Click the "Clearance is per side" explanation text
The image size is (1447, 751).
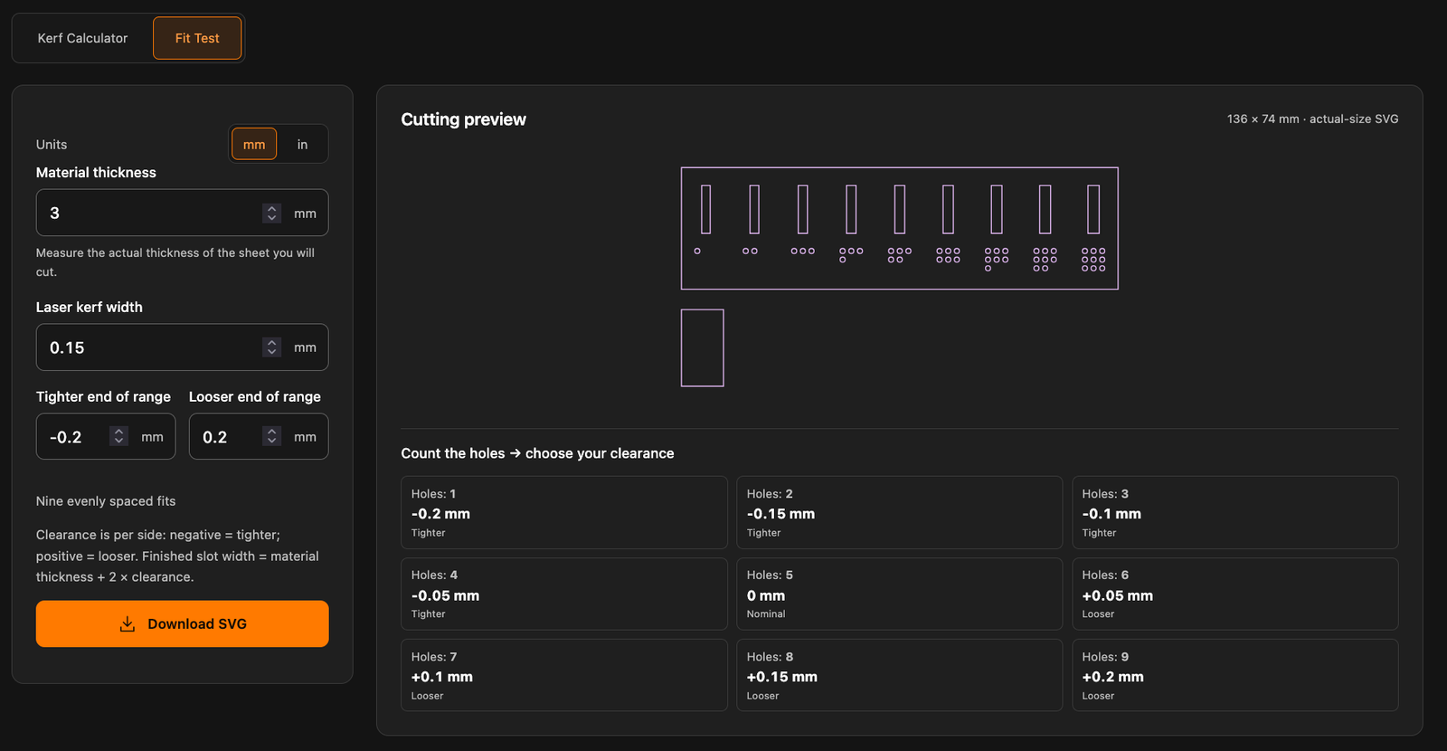tap(177, 556)
